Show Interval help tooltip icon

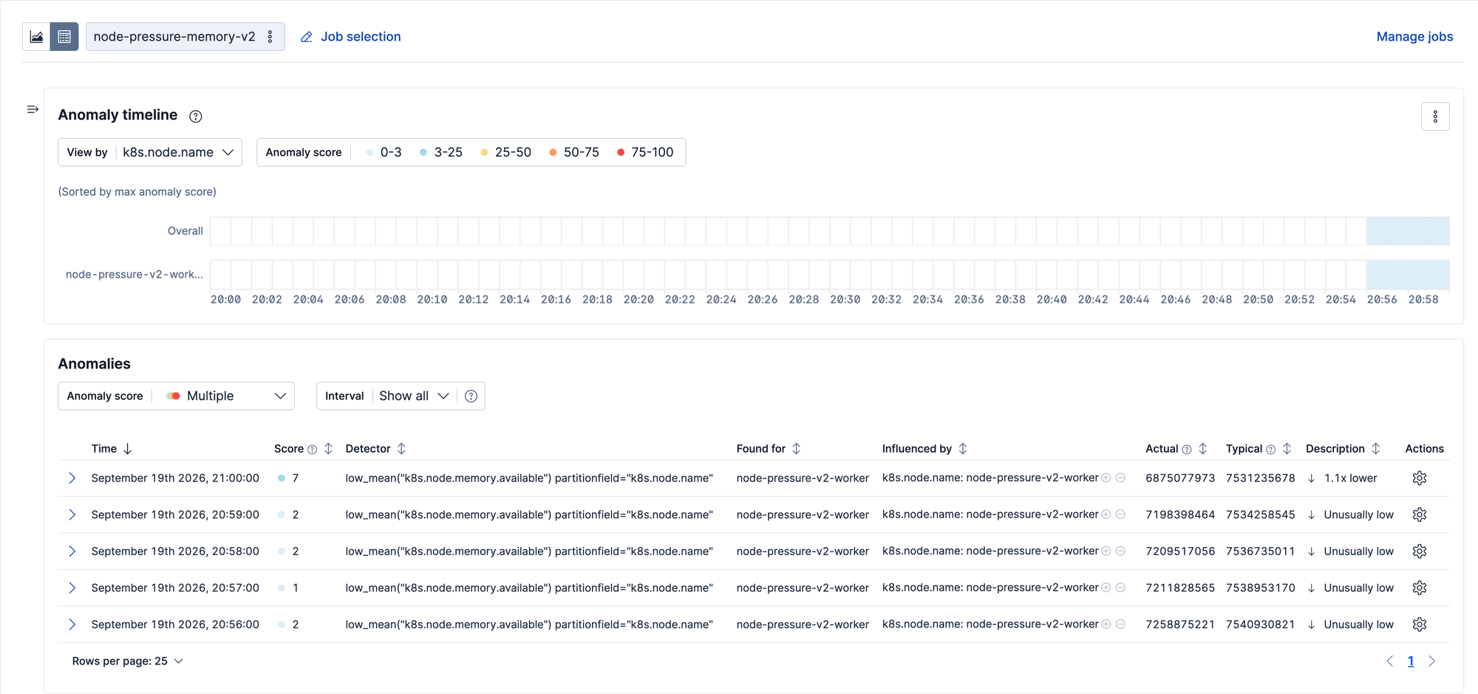pos(471,396)
